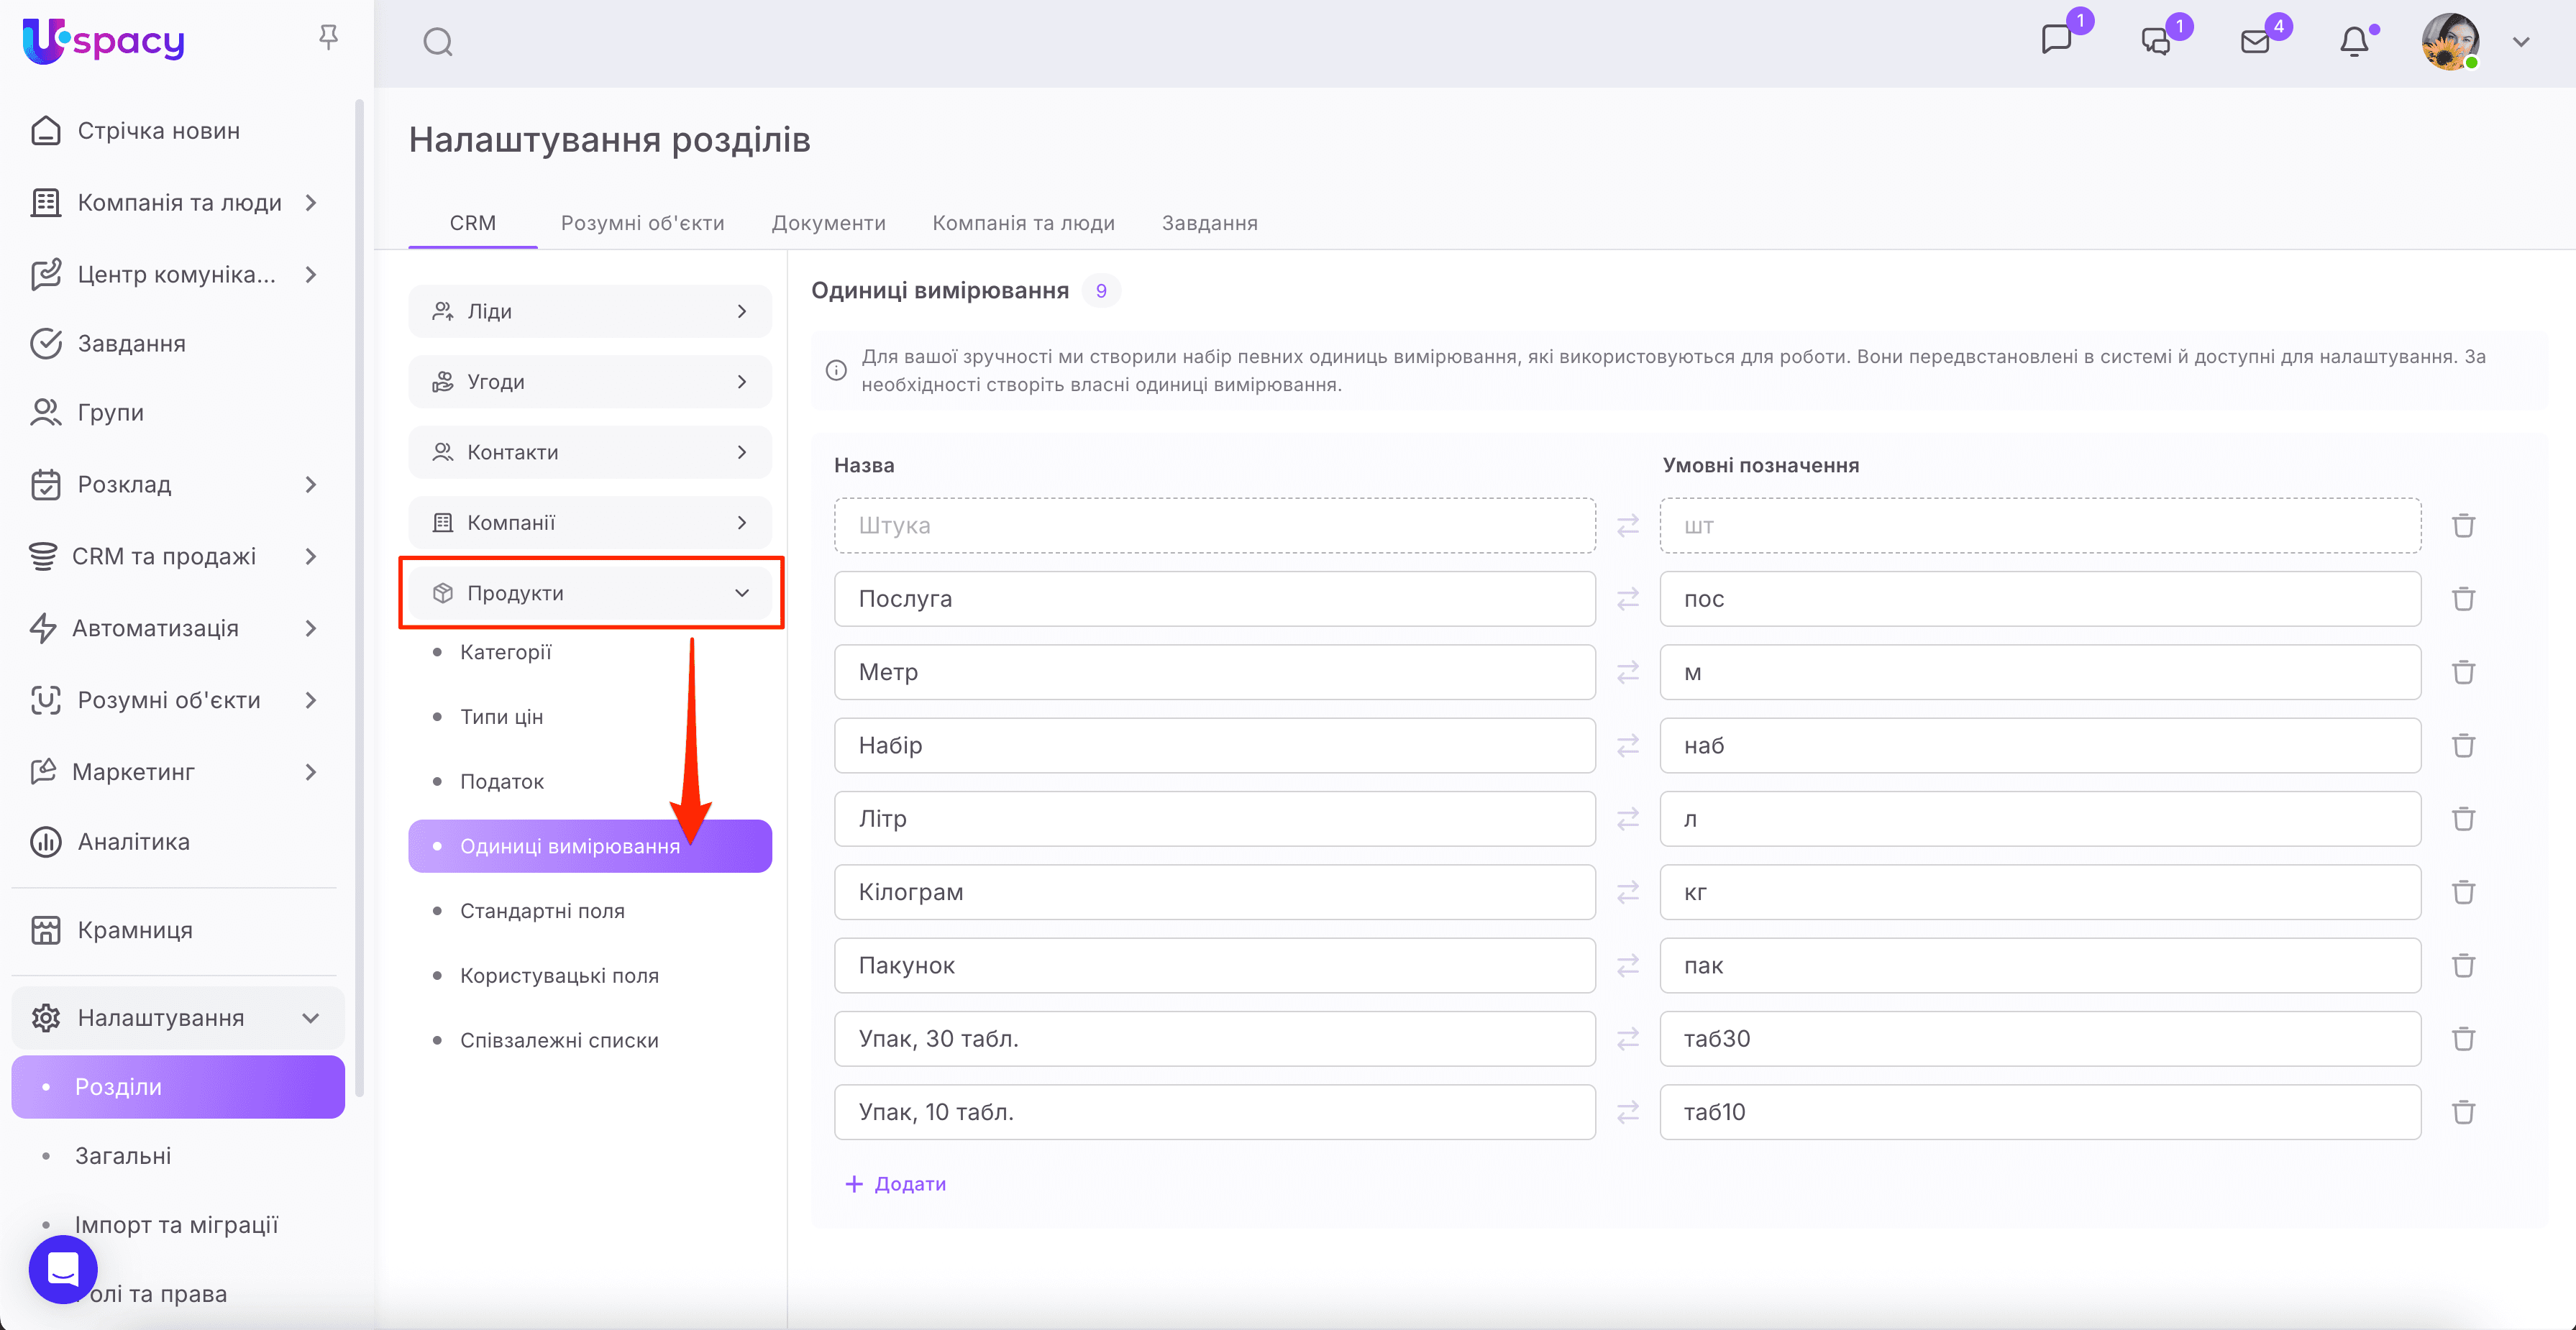
Task: Pin the sidebar with pin icon
Action: click(x=328, y=38)
